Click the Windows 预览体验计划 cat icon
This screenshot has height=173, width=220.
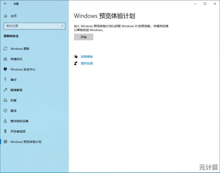tap(5, 142)
